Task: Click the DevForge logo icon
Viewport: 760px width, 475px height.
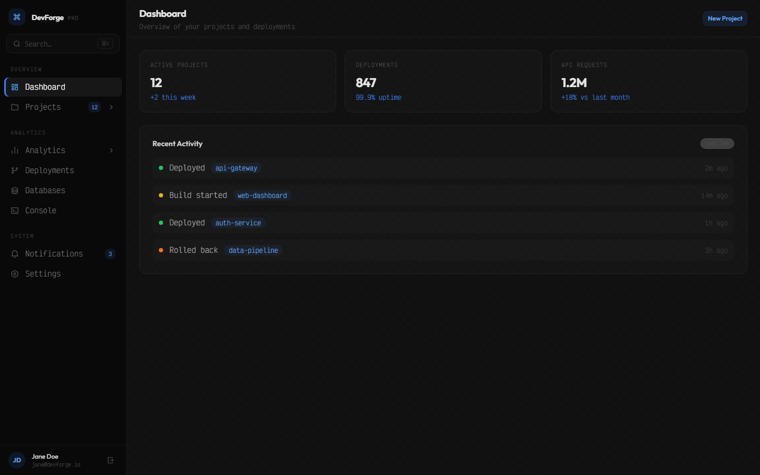Action: pyautogui.click(x=17, y=17)
